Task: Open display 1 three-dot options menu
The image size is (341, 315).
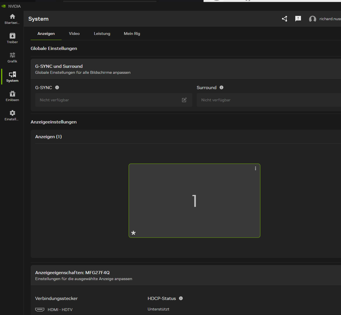Action: pos(256,169)
